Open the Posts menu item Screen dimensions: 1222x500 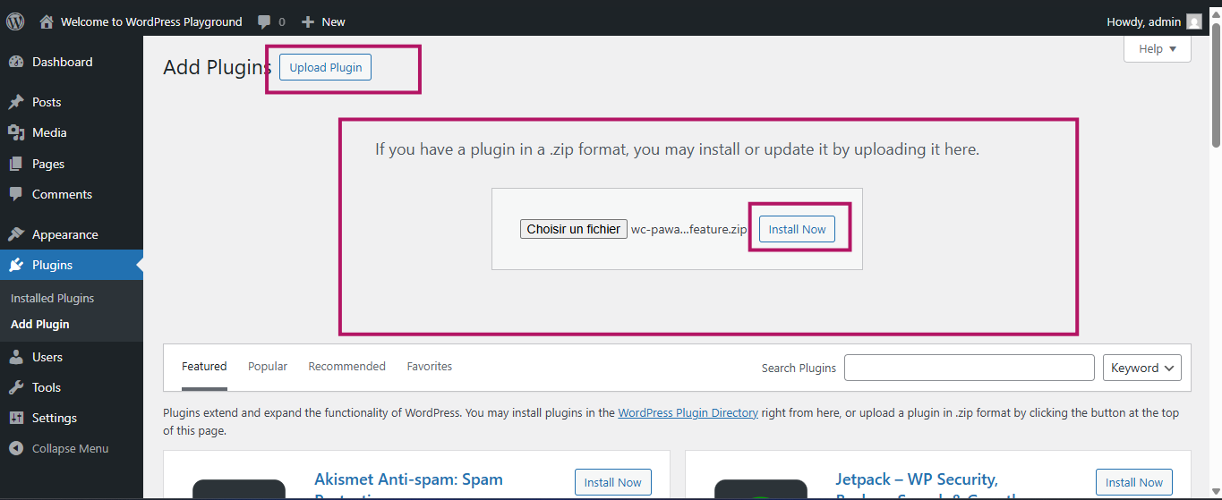72,102
